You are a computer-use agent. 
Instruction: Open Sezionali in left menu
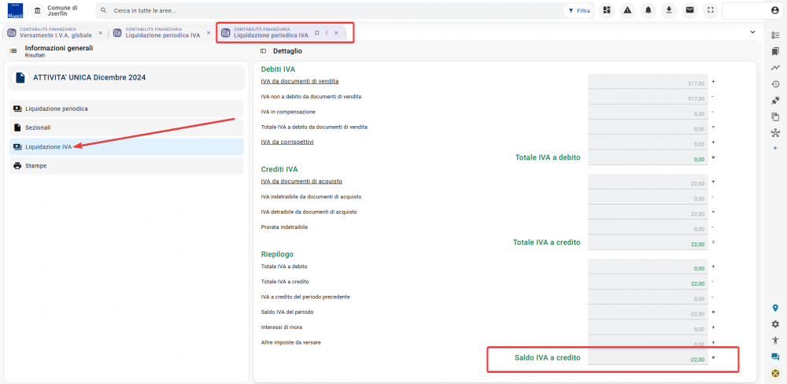click(x=127, y=127)
